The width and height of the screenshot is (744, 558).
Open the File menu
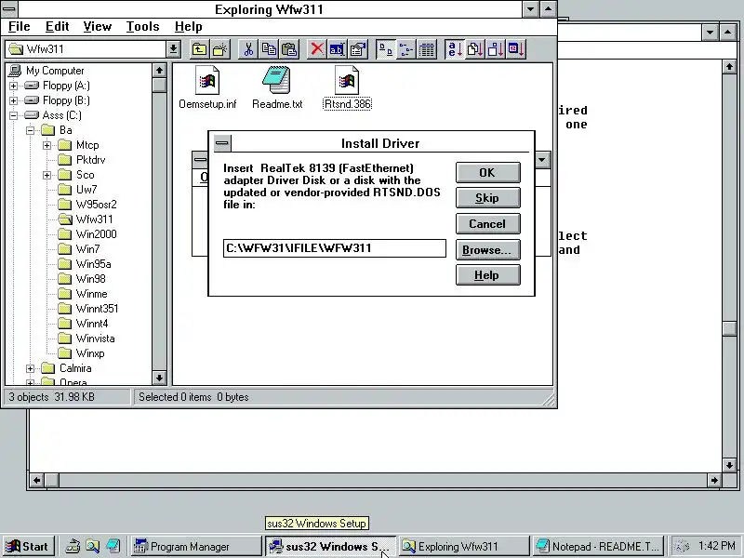coord(19,27)
